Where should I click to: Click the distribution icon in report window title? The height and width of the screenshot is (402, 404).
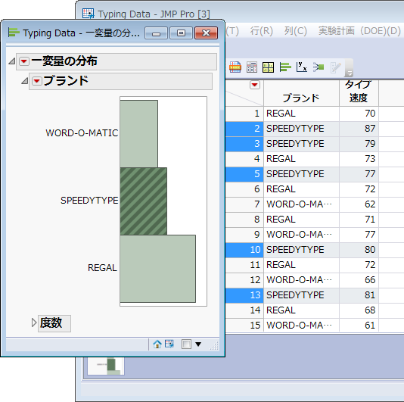[14, 33]
